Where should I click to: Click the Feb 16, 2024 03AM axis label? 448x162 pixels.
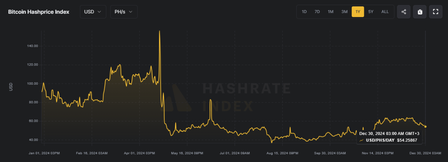point(92,153)
